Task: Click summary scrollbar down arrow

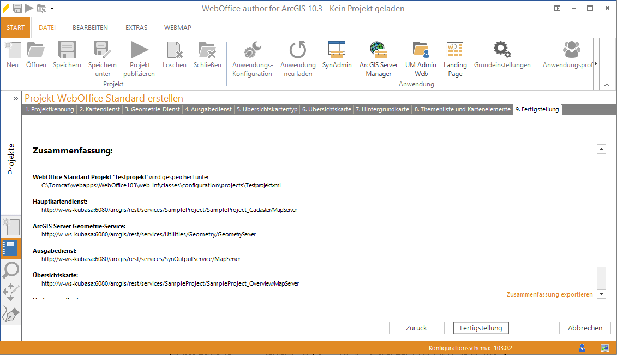Action: click(x=601, y=294)
